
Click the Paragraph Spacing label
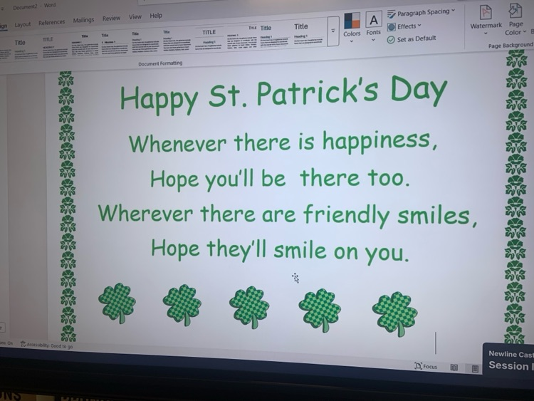[x=424, y=12]
